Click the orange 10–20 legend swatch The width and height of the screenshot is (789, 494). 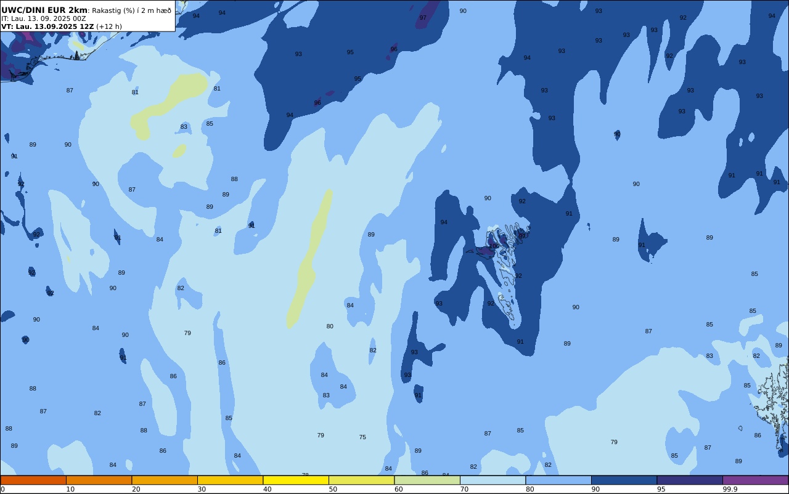click(x=99, y=480)
